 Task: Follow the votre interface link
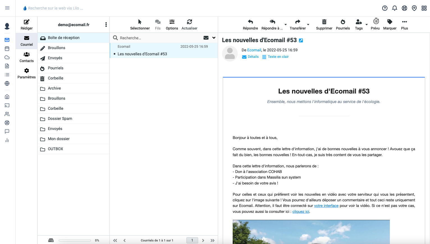point(326,206)
